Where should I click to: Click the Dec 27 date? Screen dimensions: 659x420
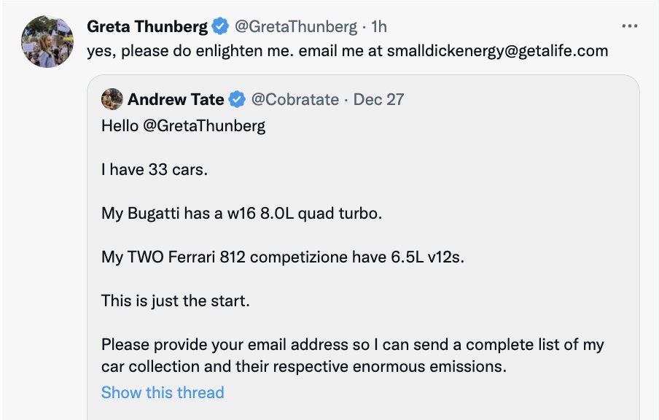(378, 99)
